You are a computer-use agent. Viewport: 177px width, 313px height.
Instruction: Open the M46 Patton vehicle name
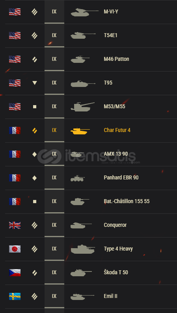tap(116, 59)
